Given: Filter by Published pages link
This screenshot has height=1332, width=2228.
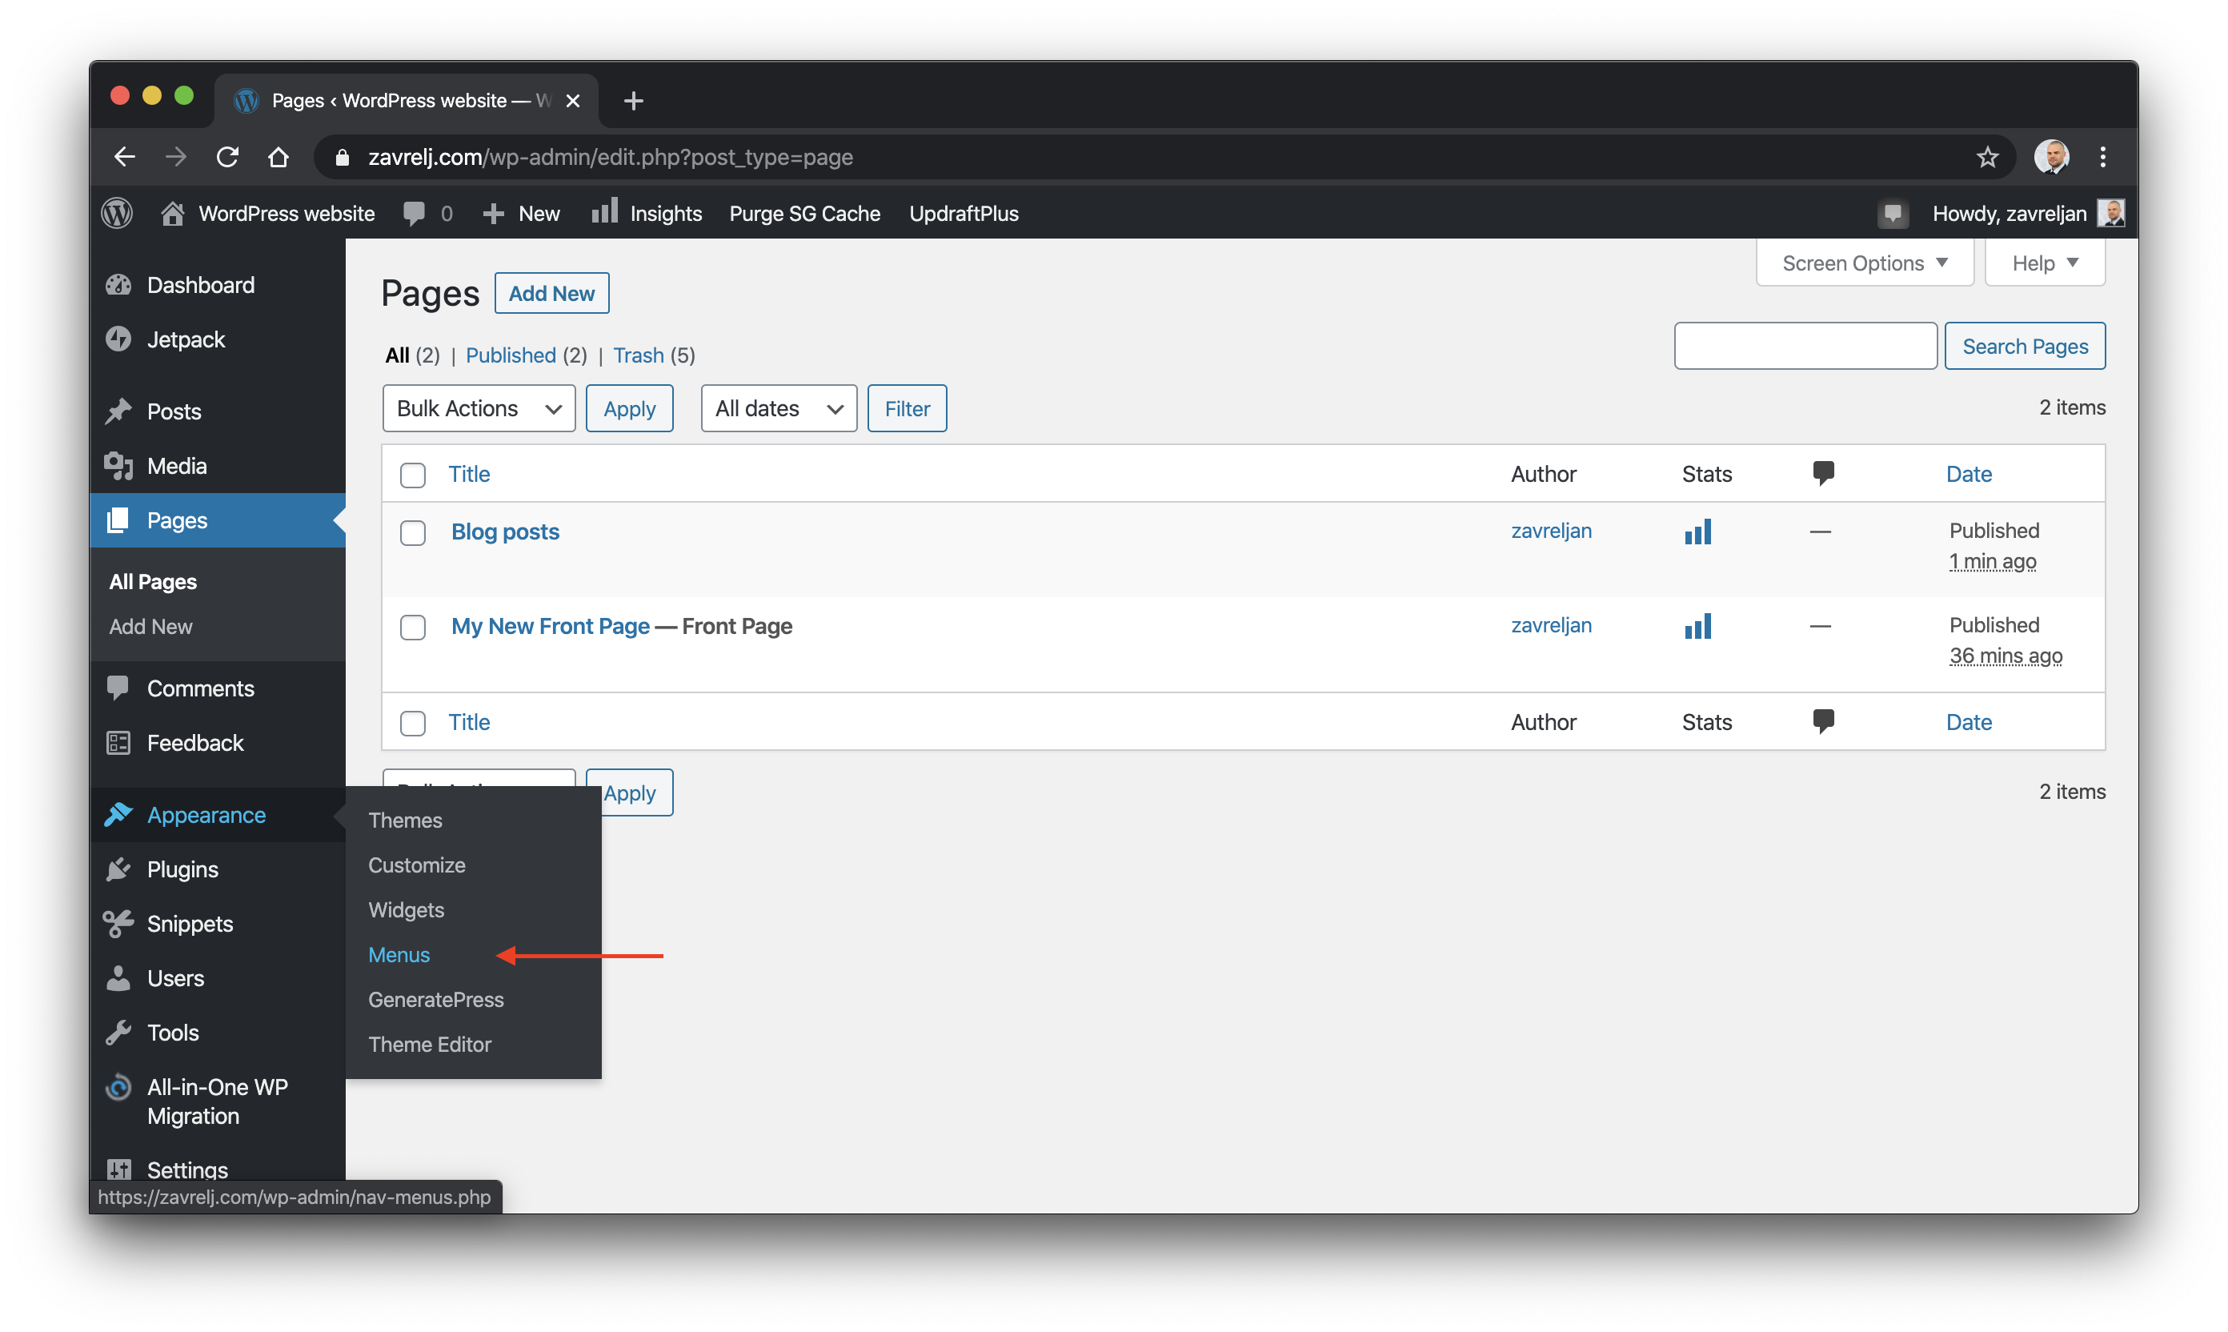Looking at the screenshot, I should coord(511,355).
